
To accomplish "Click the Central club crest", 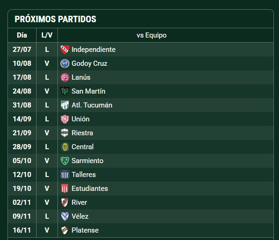I will click(65, 147).
